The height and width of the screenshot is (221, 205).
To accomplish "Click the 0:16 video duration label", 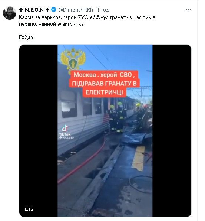I will [x=29, y=209].
